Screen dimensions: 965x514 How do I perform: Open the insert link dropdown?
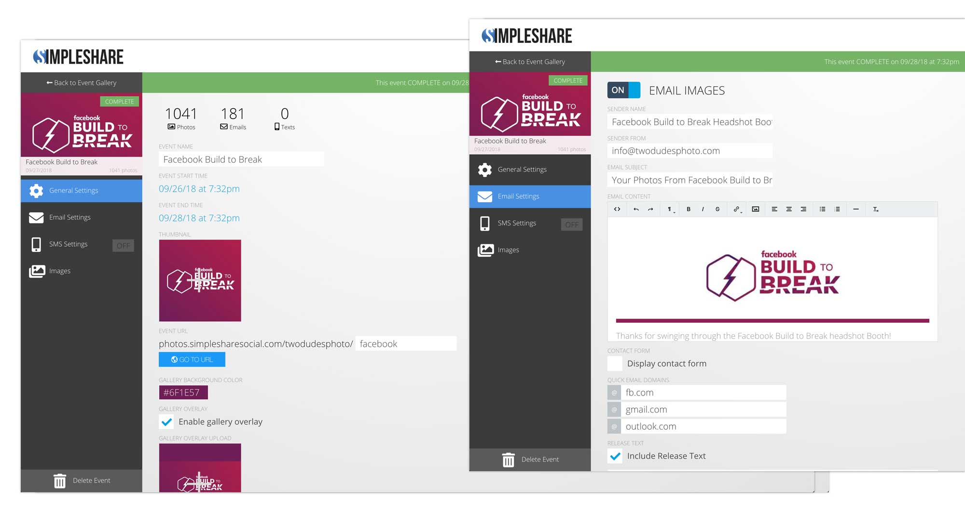point(737,209)
